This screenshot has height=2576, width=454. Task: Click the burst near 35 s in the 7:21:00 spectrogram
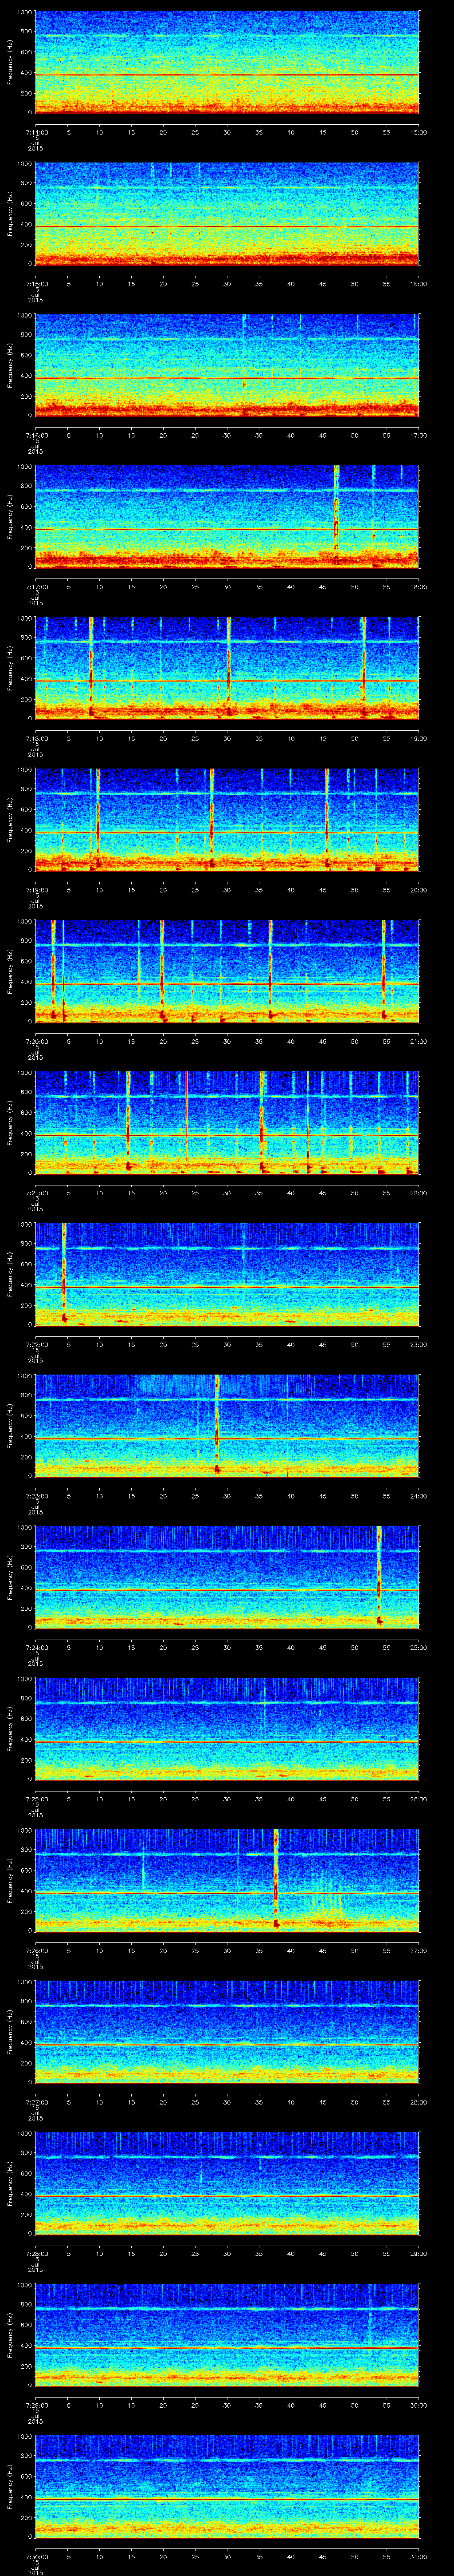click(x=262, y=1123)
